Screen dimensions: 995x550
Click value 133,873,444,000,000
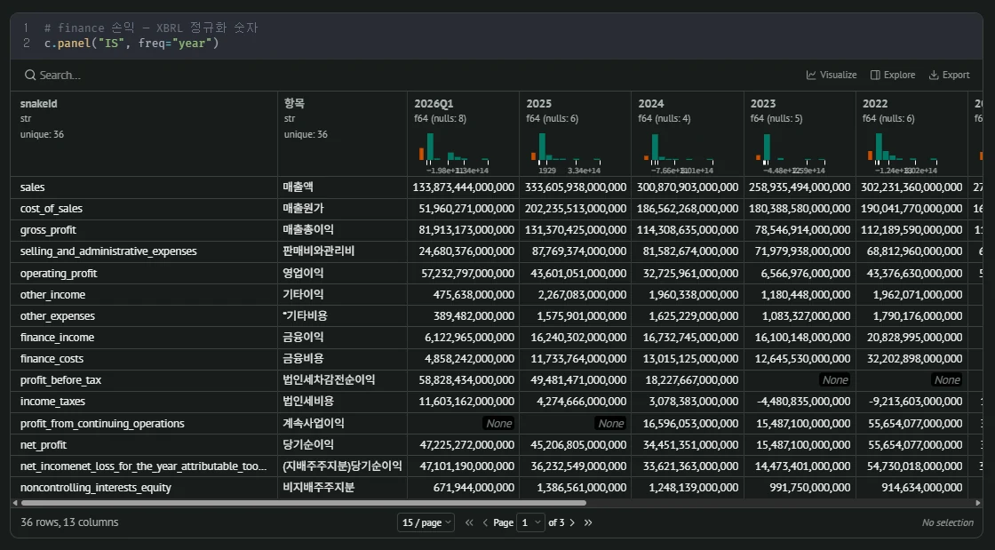coord(463,187)
